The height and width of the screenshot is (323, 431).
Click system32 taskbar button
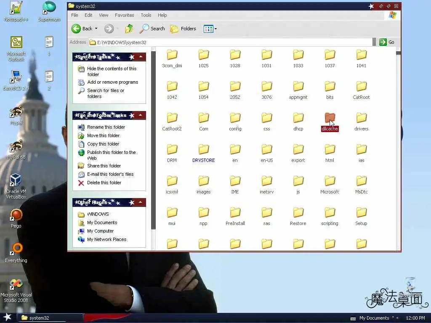pyautogui.click(x=50, y=318)
